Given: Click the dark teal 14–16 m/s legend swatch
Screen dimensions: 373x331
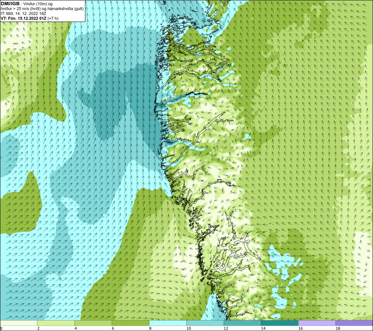Looking at the screenshot, I should tap(280, 323).
